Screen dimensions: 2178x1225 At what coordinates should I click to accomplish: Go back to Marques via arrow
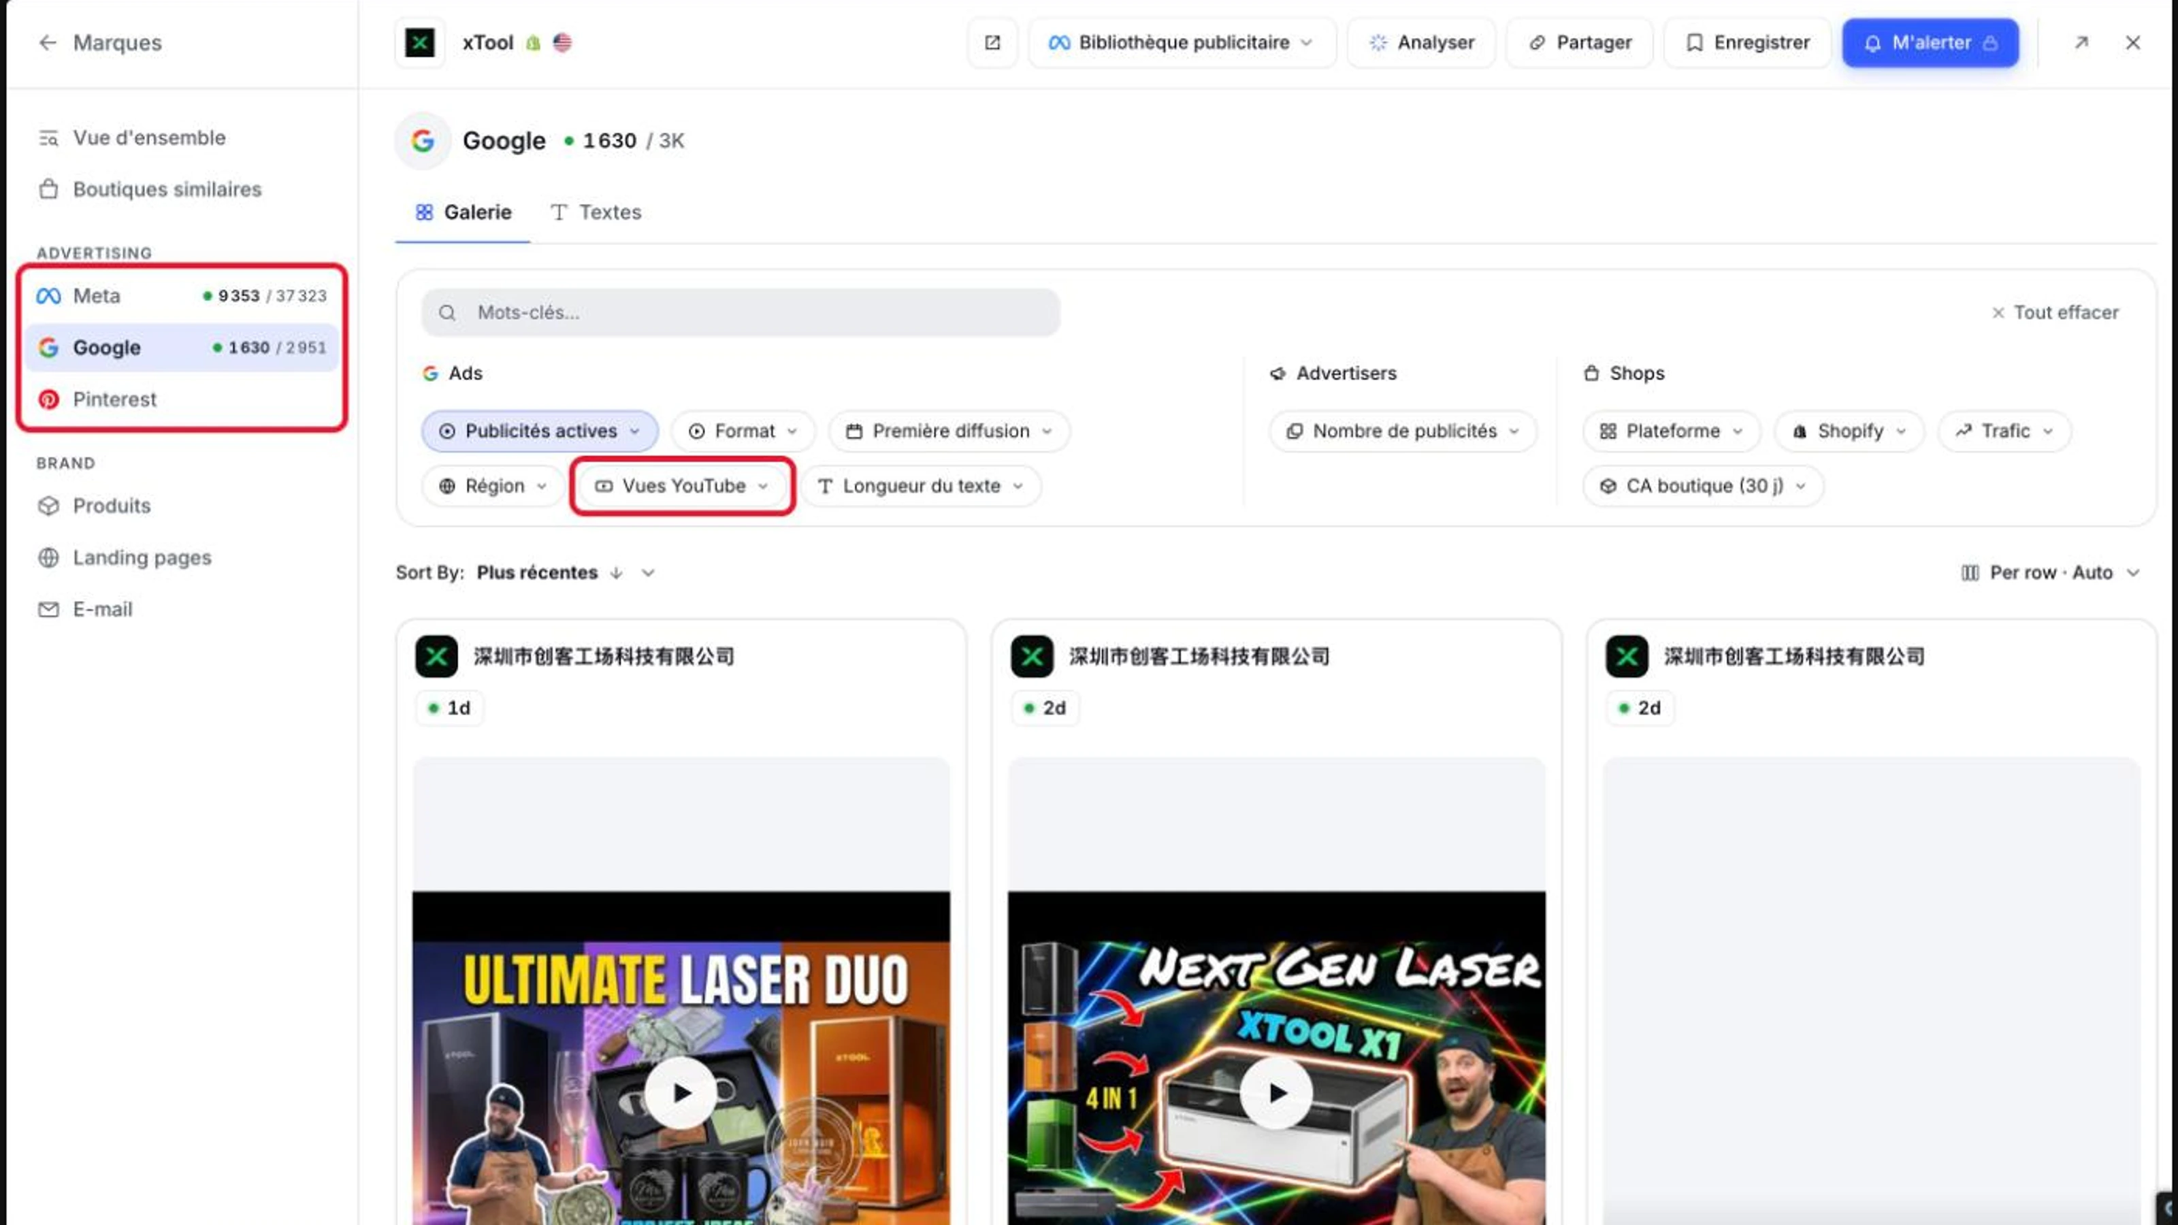[48, 42]
